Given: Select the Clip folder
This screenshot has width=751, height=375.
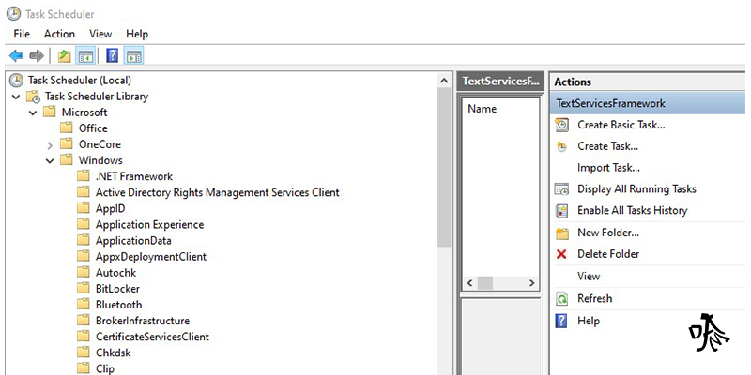Looking at the screenshot, I should (105, 368).
